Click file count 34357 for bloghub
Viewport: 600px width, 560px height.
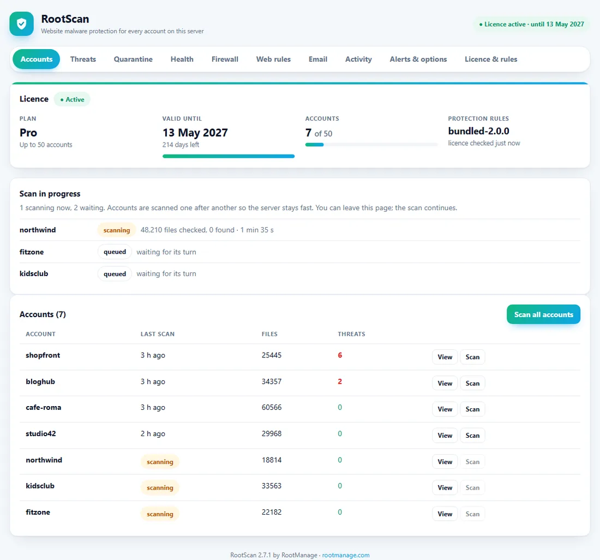[272, 382]
